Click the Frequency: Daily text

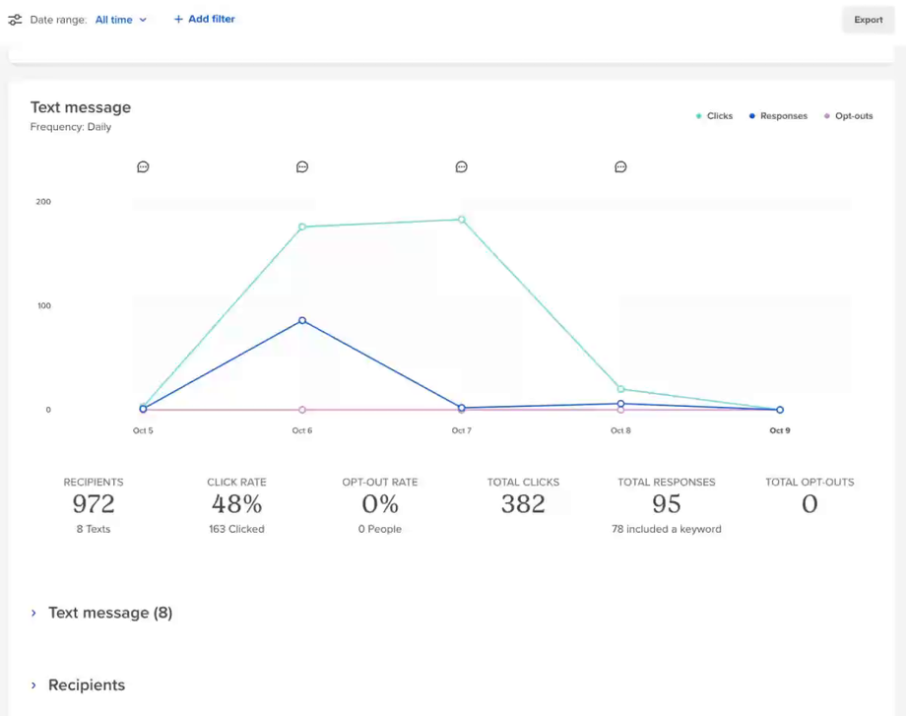[71, 127]
